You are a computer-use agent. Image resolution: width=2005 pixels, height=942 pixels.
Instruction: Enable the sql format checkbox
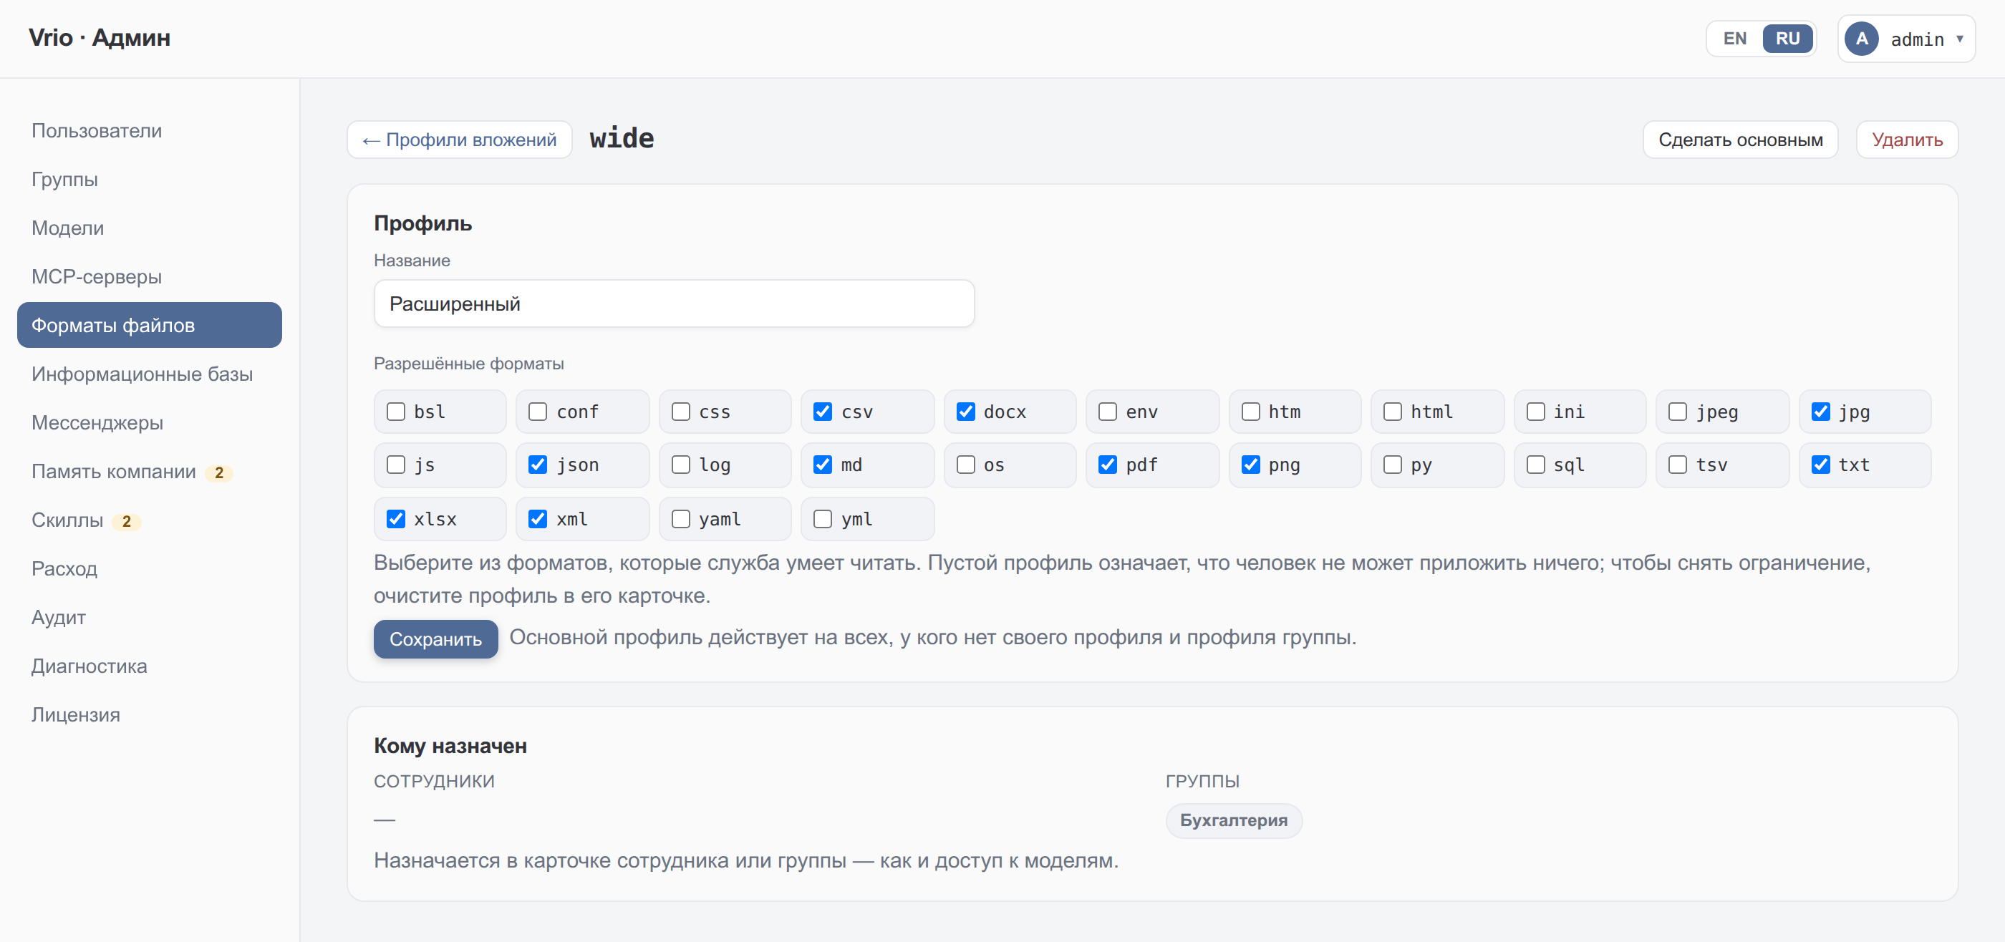click(1536, 465)
